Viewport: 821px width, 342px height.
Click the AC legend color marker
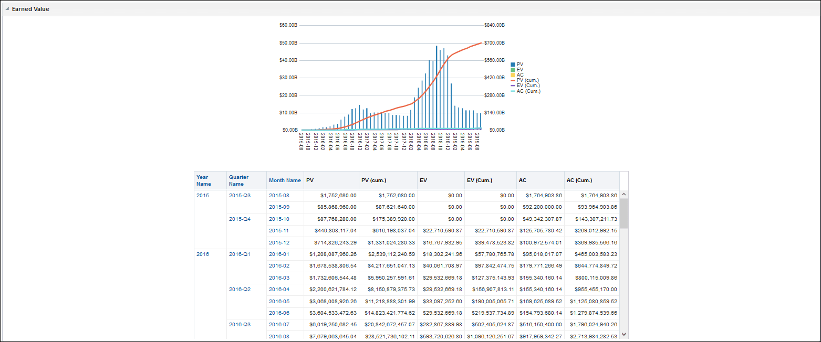tap(513, 74)
